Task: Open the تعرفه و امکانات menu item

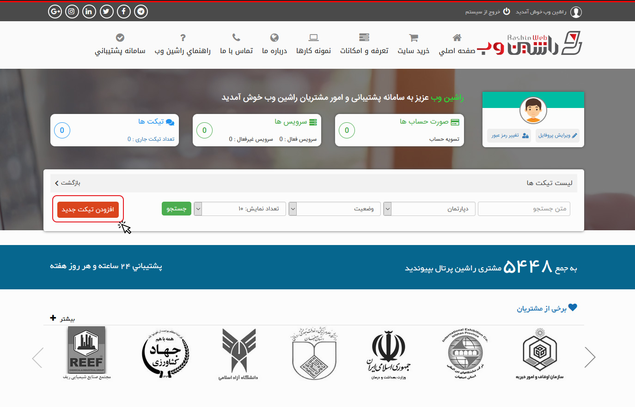Action: point(364,51)
